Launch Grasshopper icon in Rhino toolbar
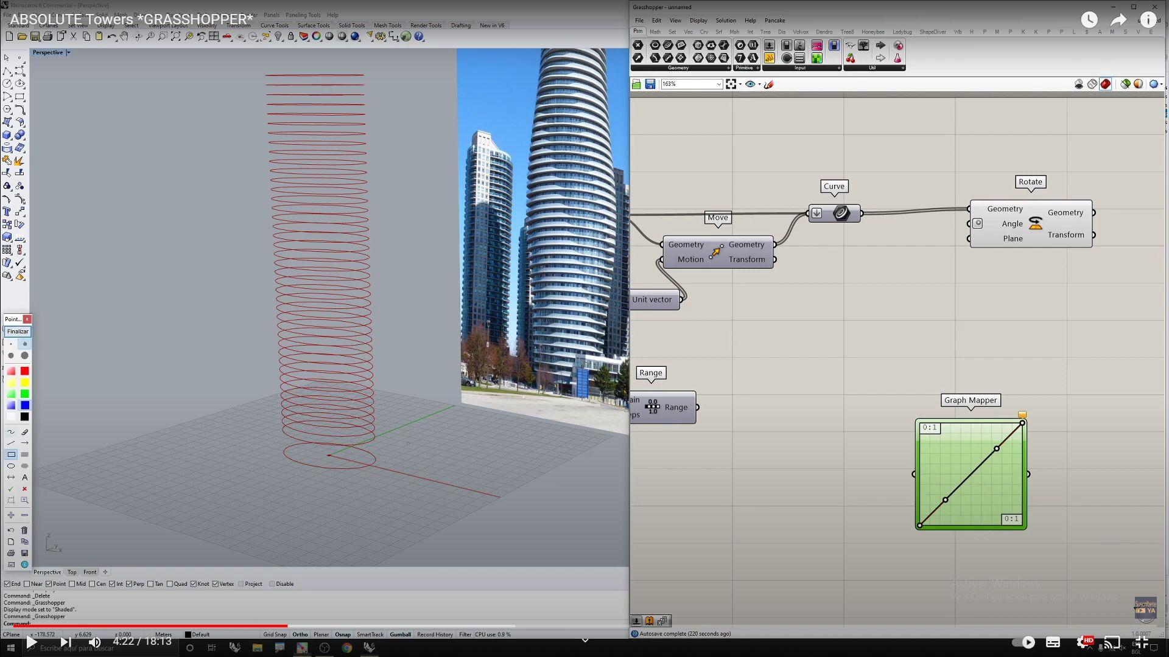 [x=406, y=36]
